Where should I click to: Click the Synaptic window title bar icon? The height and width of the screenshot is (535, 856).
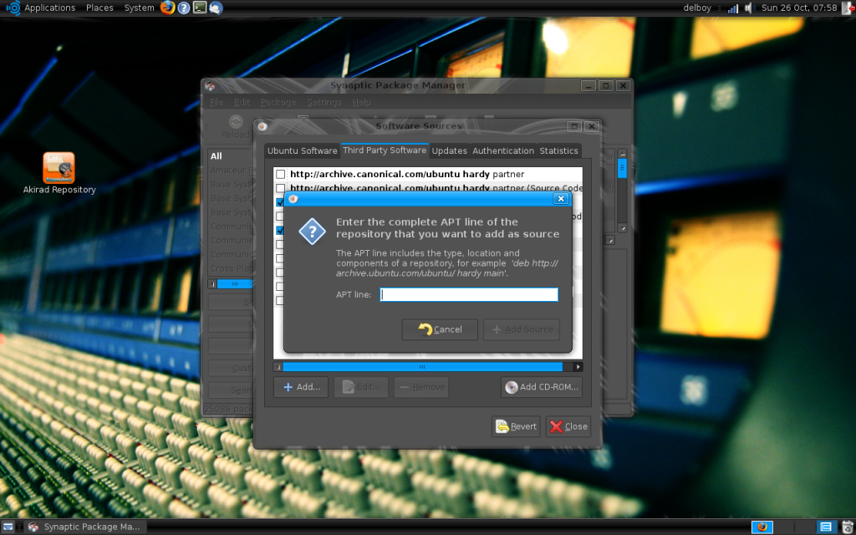coord(210,86)
